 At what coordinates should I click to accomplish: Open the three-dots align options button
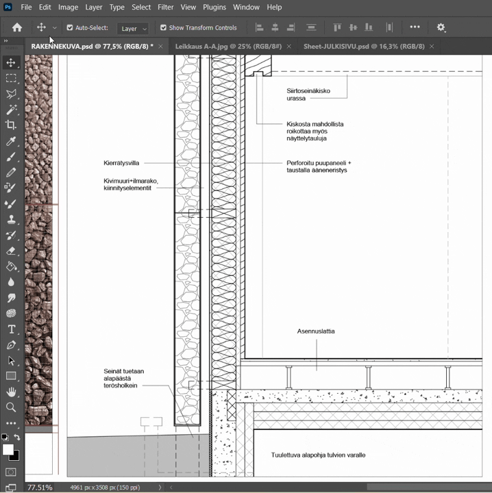pos(415,27)
